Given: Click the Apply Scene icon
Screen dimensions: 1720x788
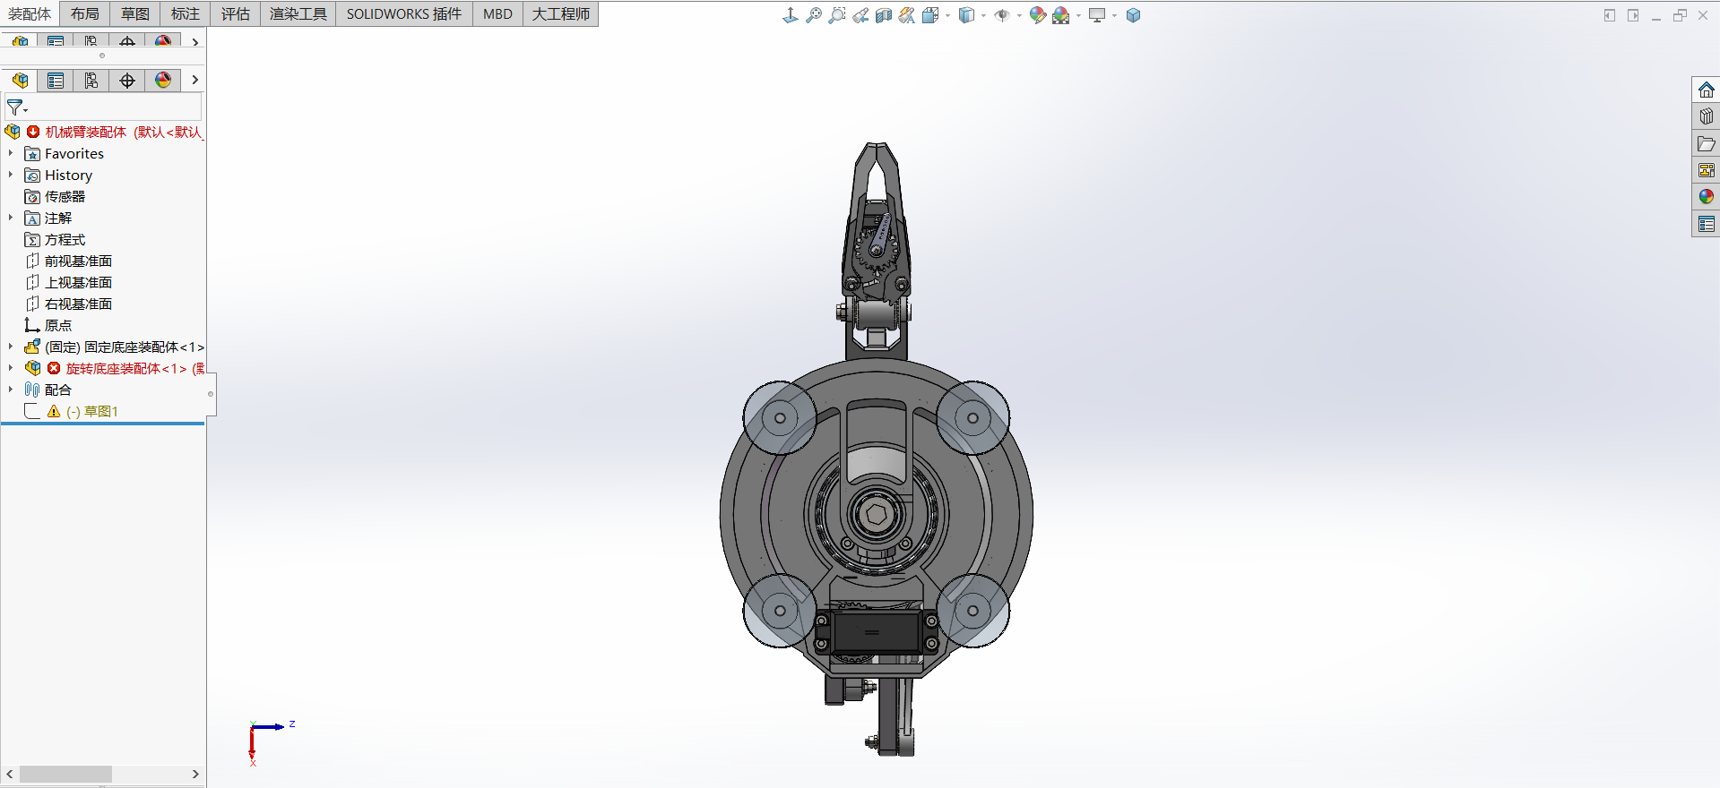Looking at the screenshot, I should (x=1061, y=15).
